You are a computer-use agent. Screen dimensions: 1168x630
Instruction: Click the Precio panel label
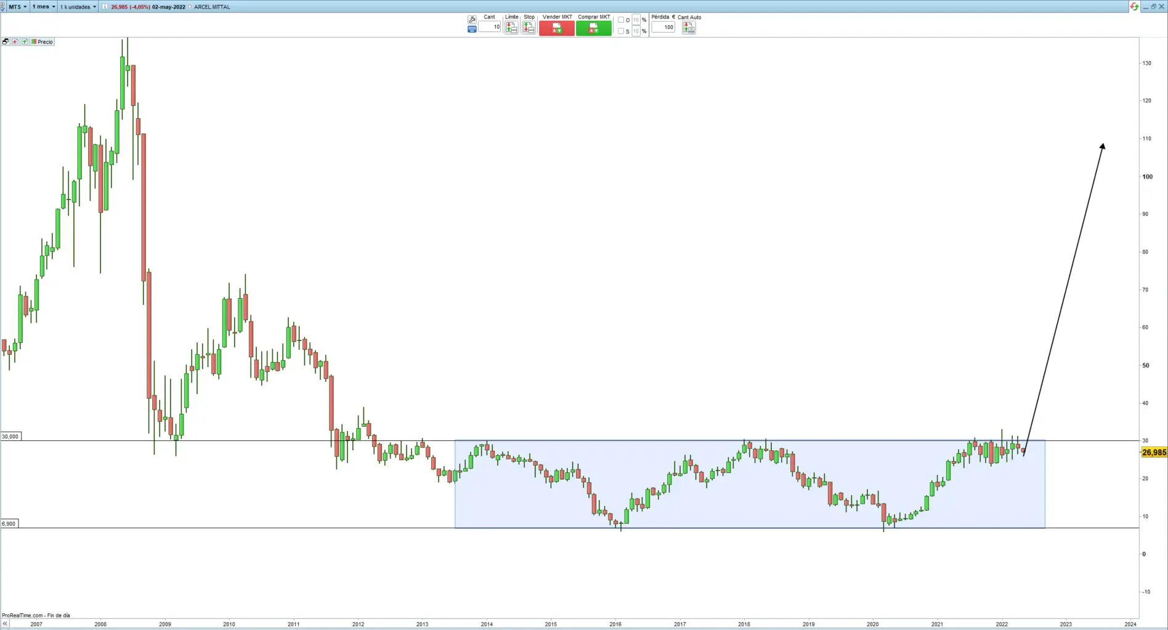(x=45, y=42)
